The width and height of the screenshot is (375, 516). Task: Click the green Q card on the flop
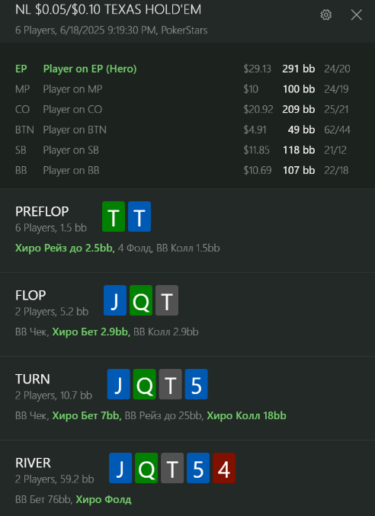click(141, 300)
